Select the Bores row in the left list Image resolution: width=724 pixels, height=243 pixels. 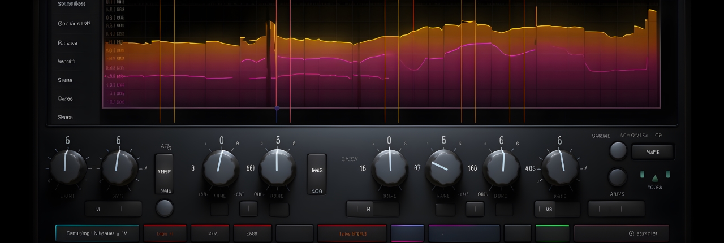click(66, 98)
